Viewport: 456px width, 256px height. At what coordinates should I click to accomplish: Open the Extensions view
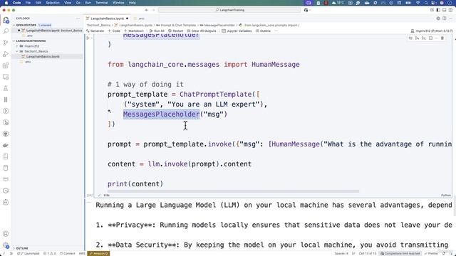[6, 65]
